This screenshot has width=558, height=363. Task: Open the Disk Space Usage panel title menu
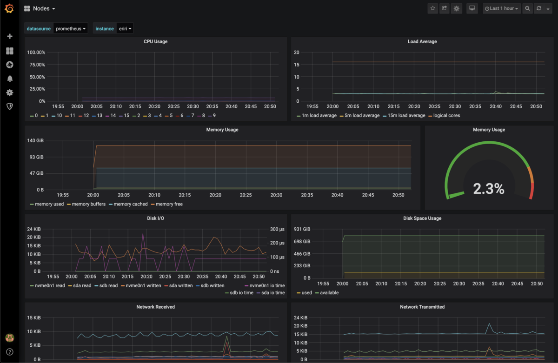(422, 218)
